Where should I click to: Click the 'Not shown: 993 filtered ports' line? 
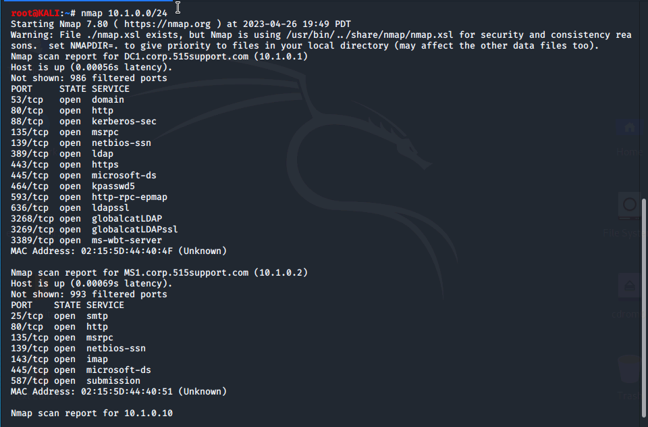(x=89, y=294)
